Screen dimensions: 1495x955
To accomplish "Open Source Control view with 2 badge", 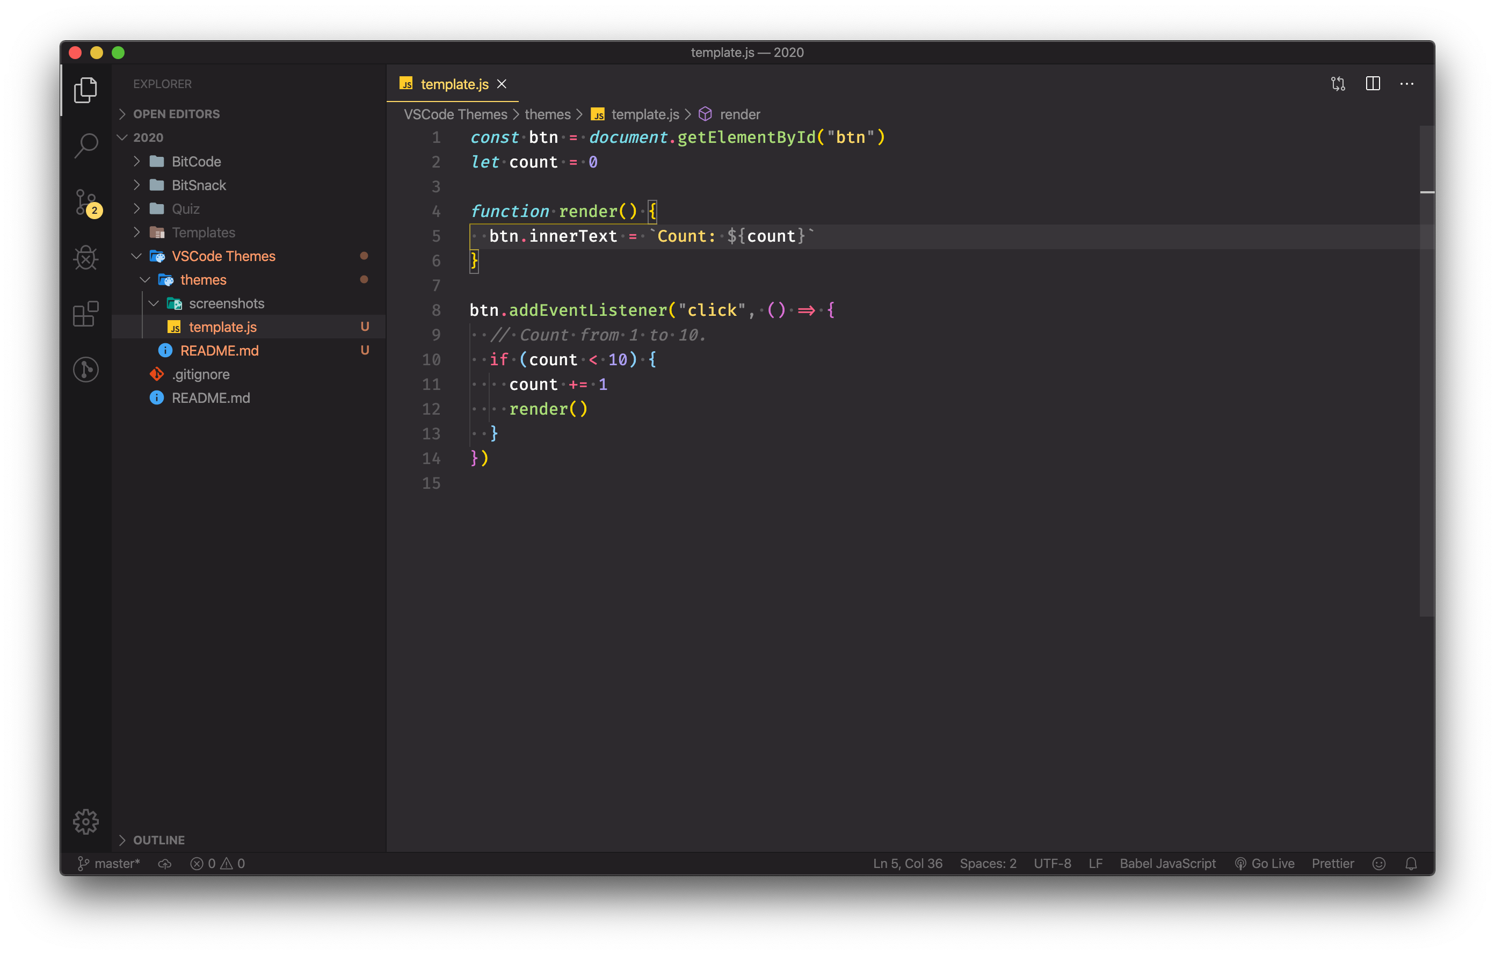I will pos(86,202).
